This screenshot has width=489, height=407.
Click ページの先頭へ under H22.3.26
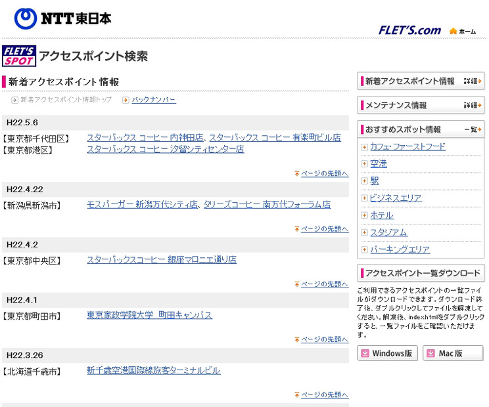[325, 395]
